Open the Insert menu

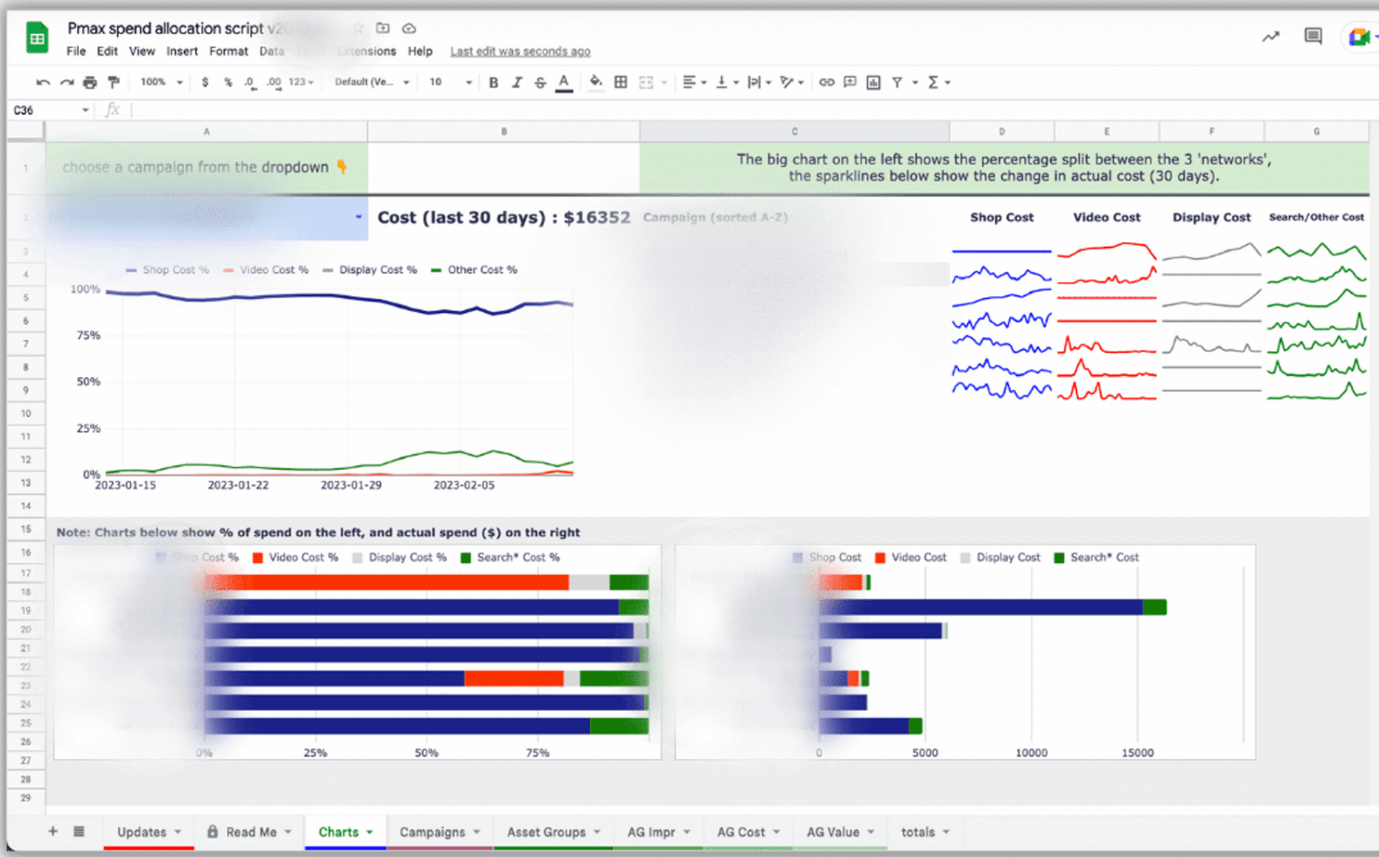point(182,52)
